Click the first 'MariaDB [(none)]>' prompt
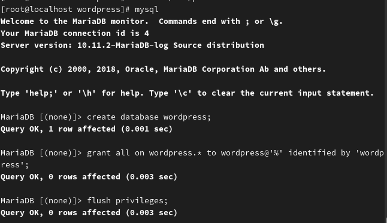This screenshot has width=387, height=223. pos(41,117)
